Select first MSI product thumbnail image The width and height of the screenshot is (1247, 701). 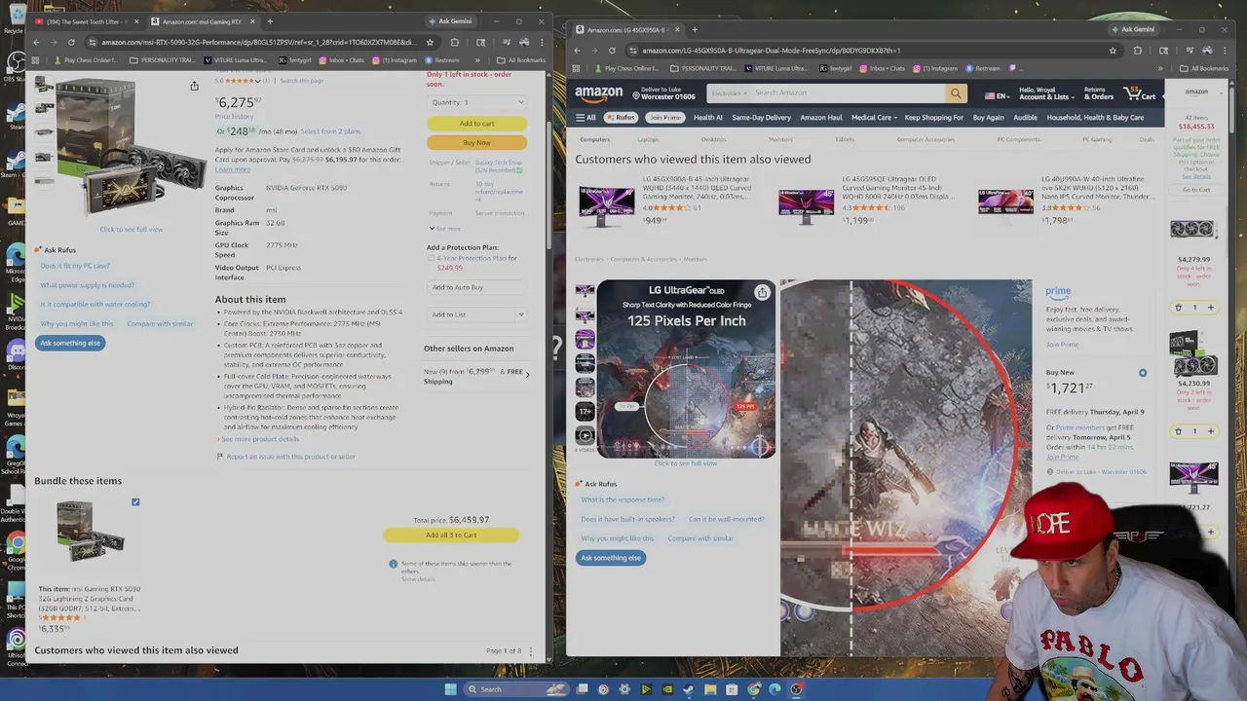(44, 86)
